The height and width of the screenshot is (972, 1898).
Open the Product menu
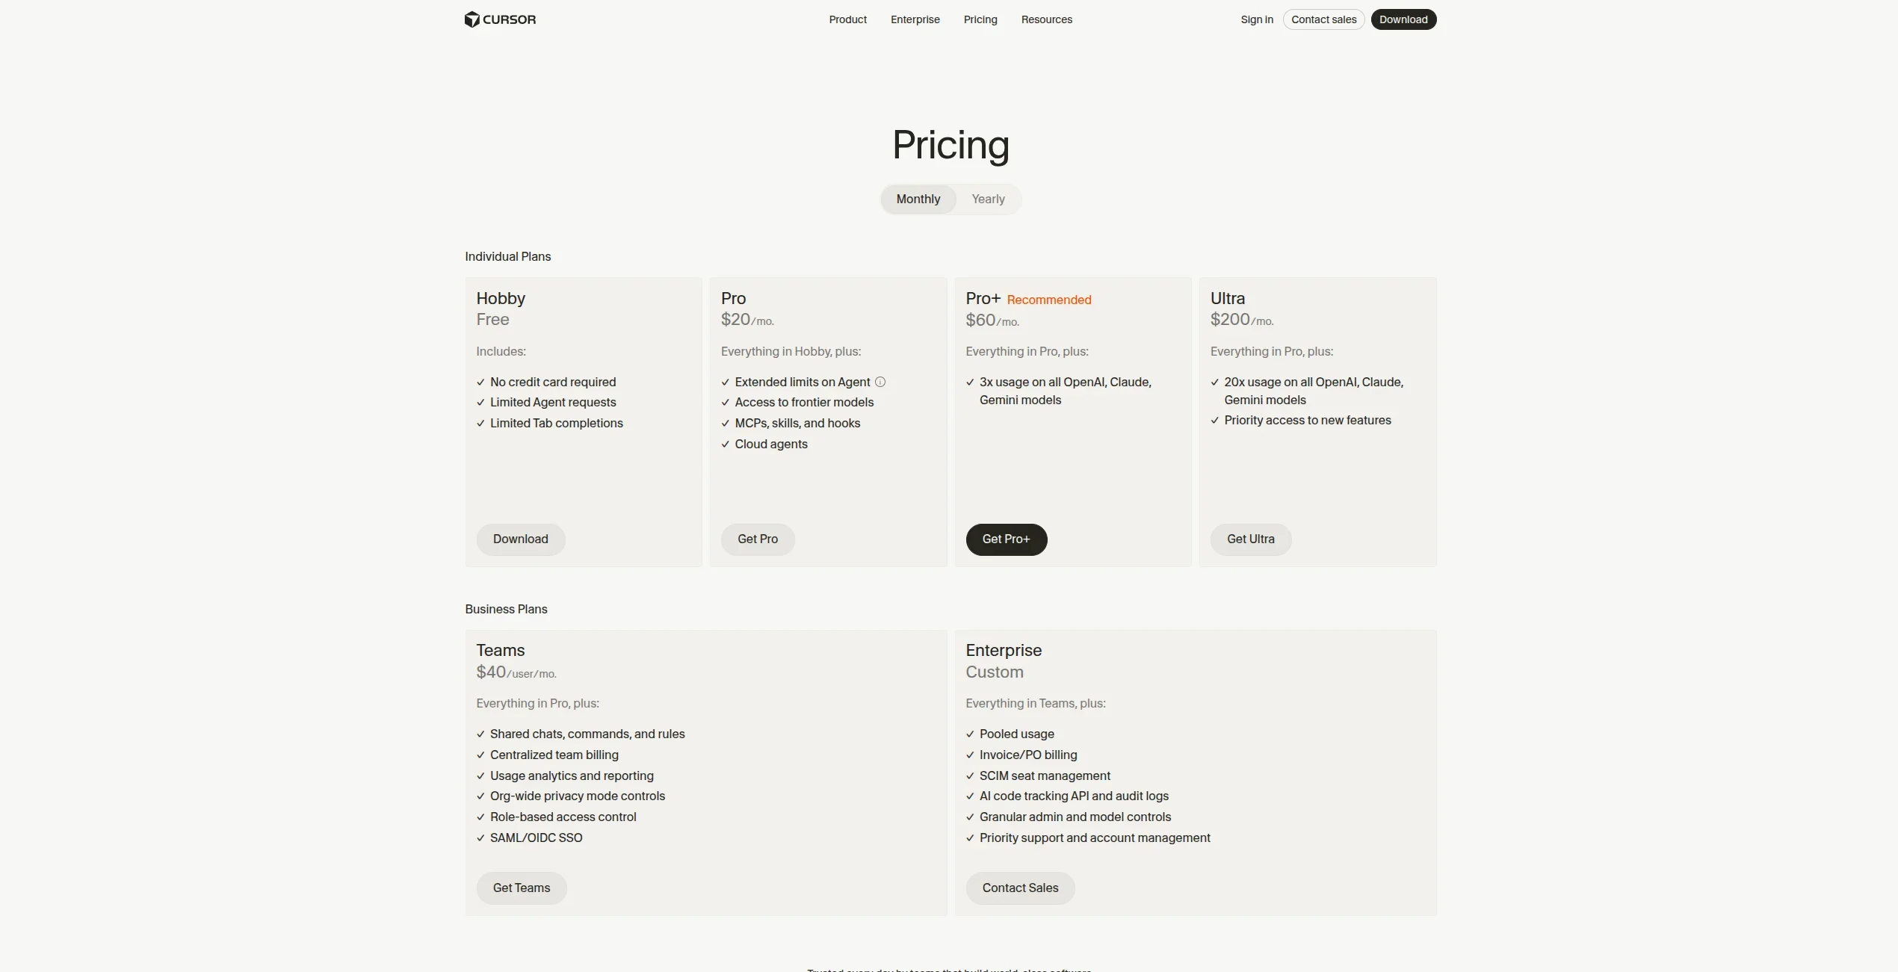click(x=847, y=19)
